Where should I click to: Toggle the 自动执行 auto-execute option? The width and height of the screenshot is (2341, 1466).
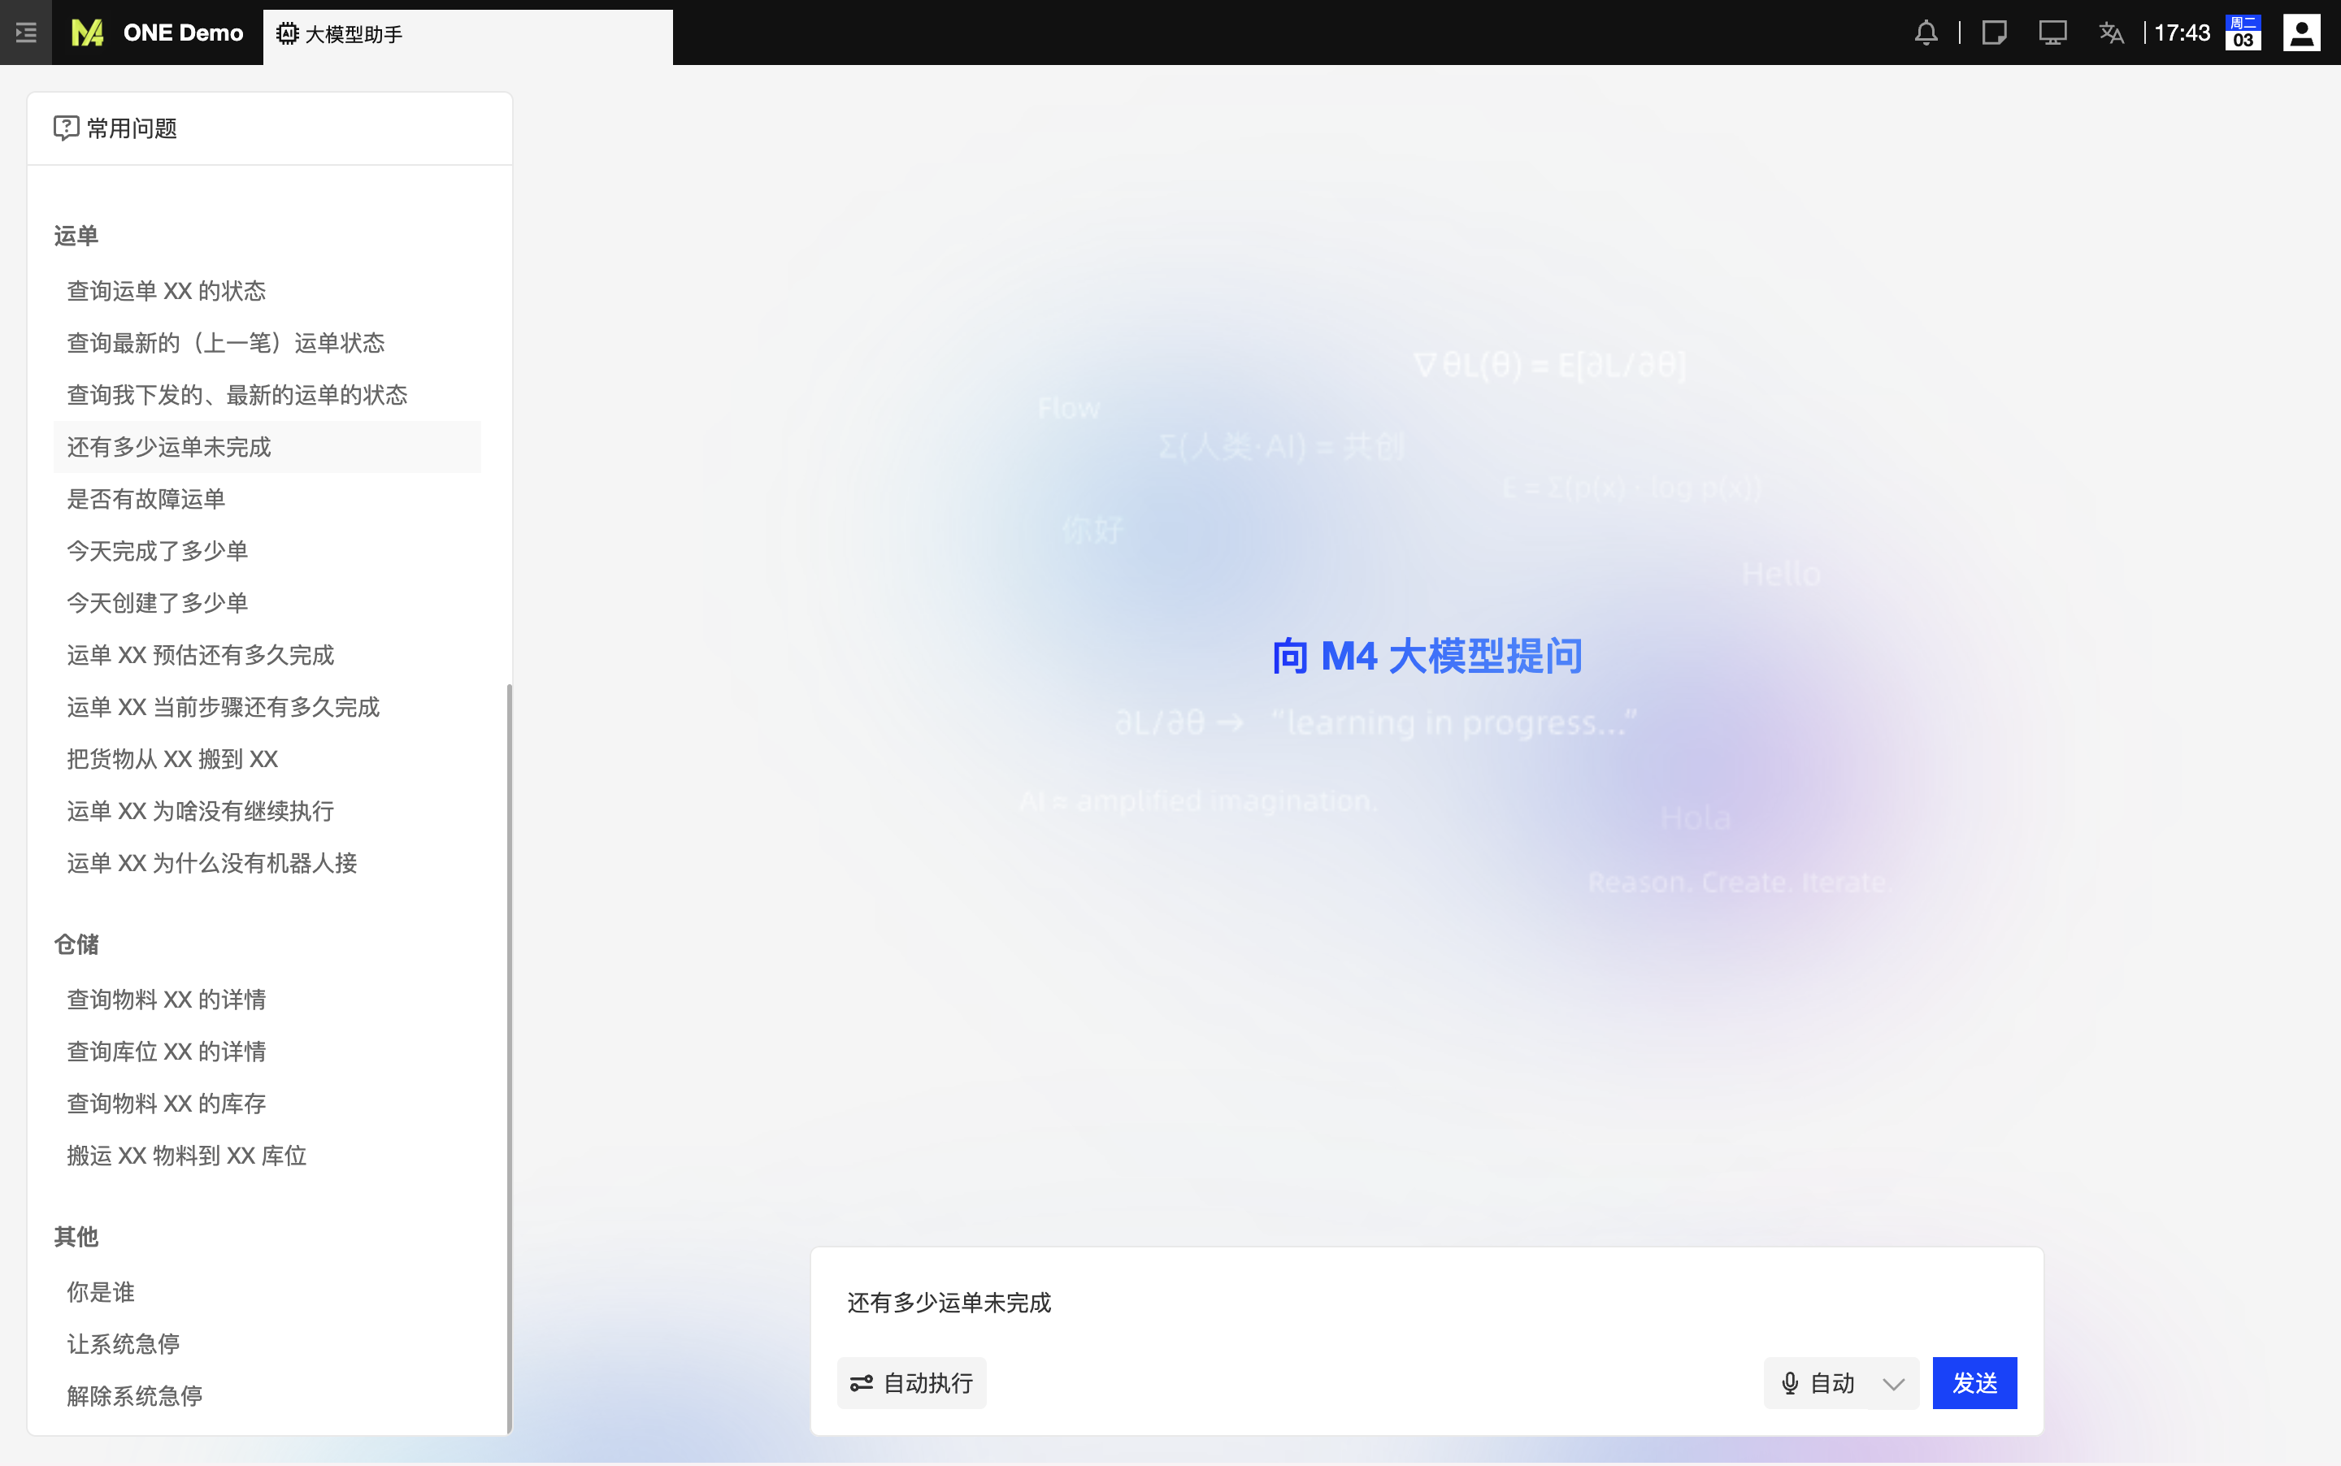911,1382
